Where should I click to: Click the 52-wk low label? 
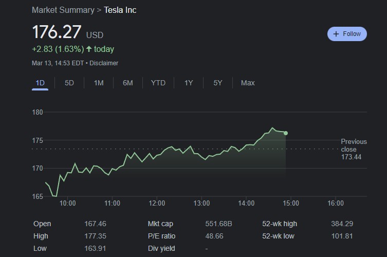coord(278,236)
